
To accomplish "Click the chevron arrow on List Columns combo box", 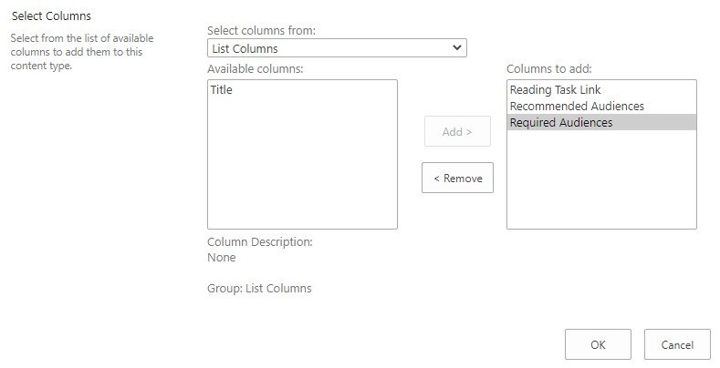I will coord(457,48).
